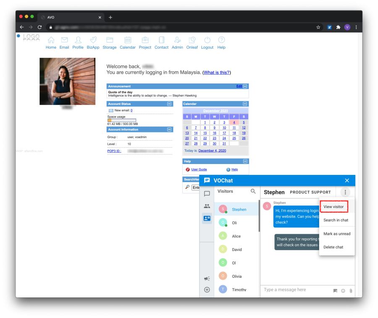This screenshot has width=378, height=318.
Task: Open the three-dot menu next to Stephen
Action: [x=345, y=192]
